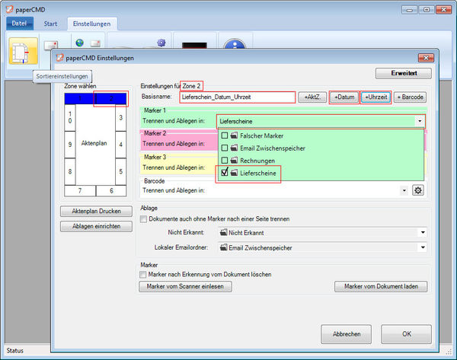Click the paperCMD Einstellungen dialog title icon
Image resolution: width=457 pixels, height=360 pixels.
[59, 58]
